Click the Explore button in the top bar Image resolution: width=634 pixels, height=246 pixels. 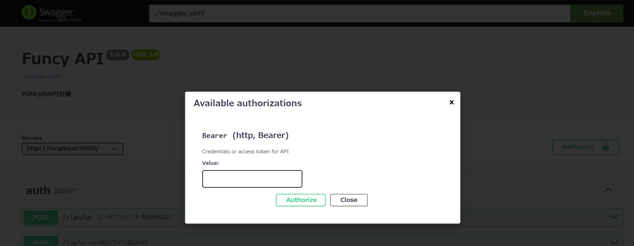point(597,13)
